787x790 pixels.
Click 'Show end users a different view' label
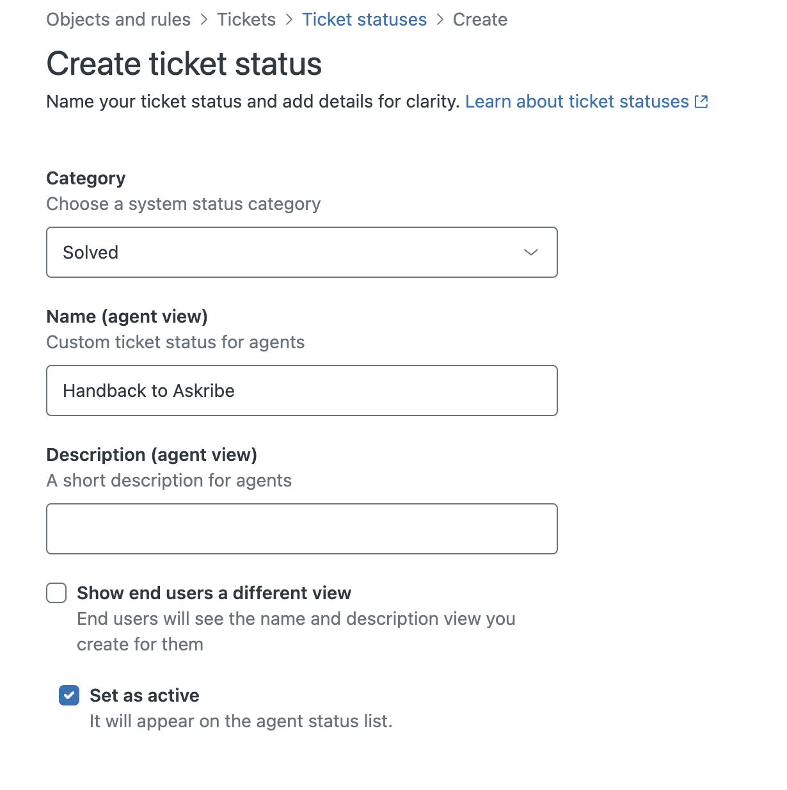click(214, 593)
